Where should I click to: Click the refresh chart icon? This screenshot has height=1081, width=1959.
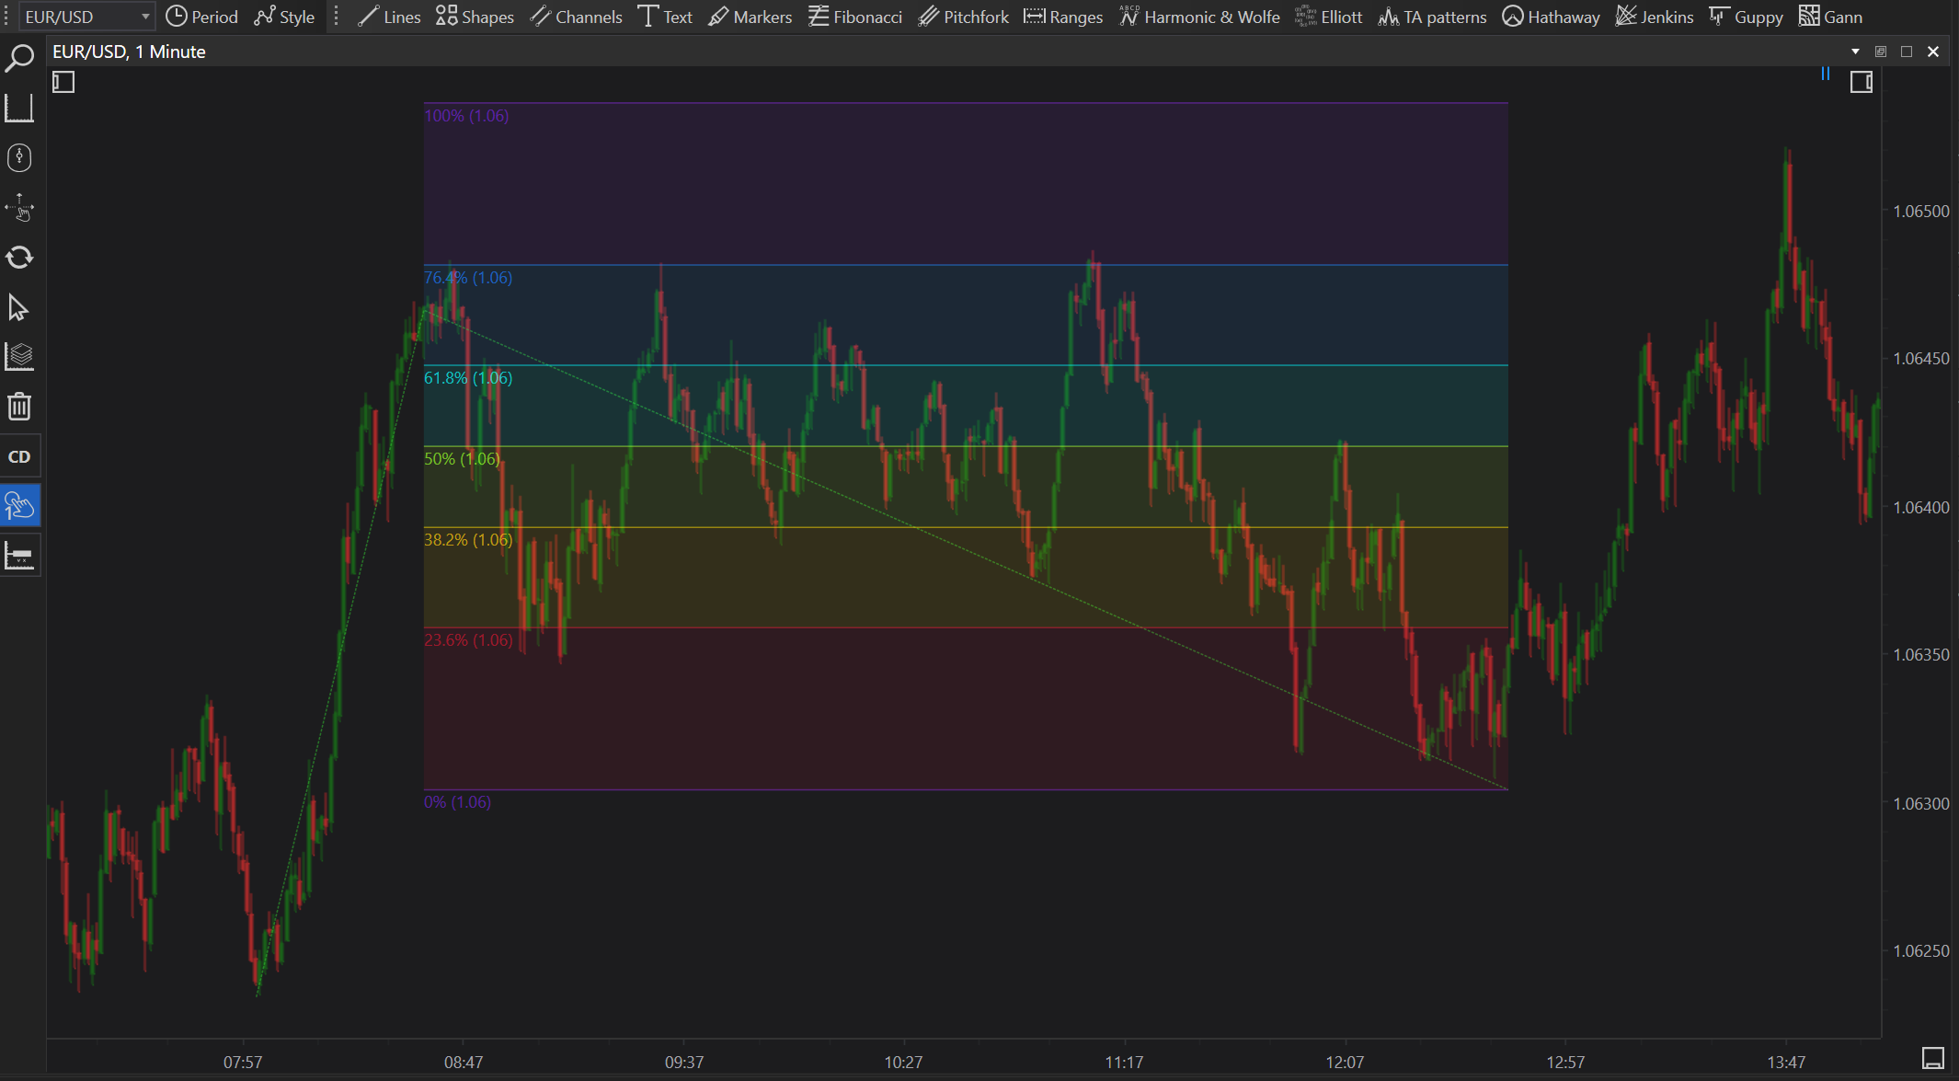[x=19, y=257]
